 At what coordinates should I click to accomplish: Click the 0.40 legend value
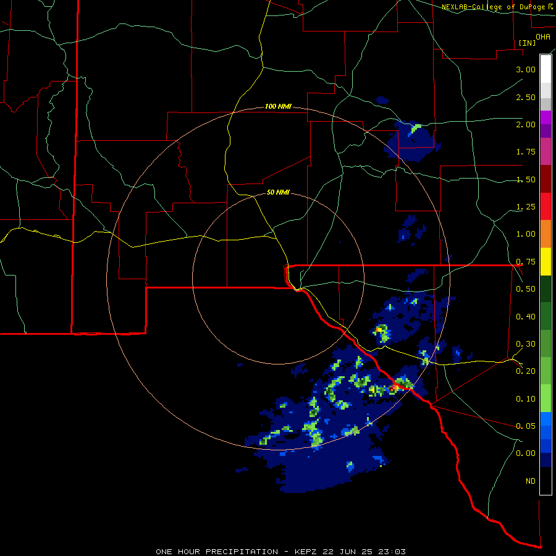[x=526, y=317]
